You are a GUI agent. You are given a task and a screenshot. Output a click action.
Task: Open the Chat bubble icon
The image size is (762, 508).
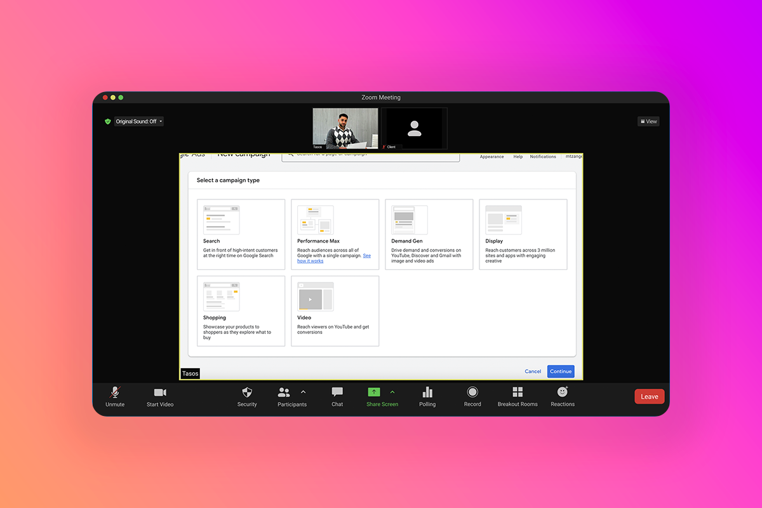tap(337, 392)
